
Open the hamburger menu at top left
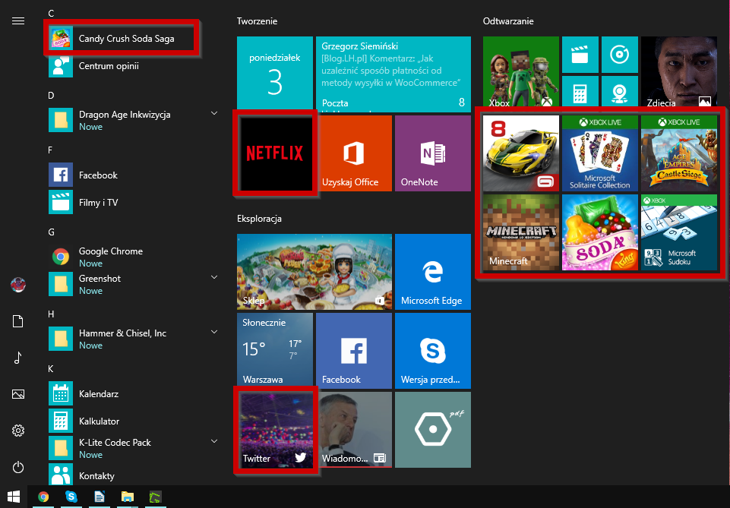click(18, 21)
